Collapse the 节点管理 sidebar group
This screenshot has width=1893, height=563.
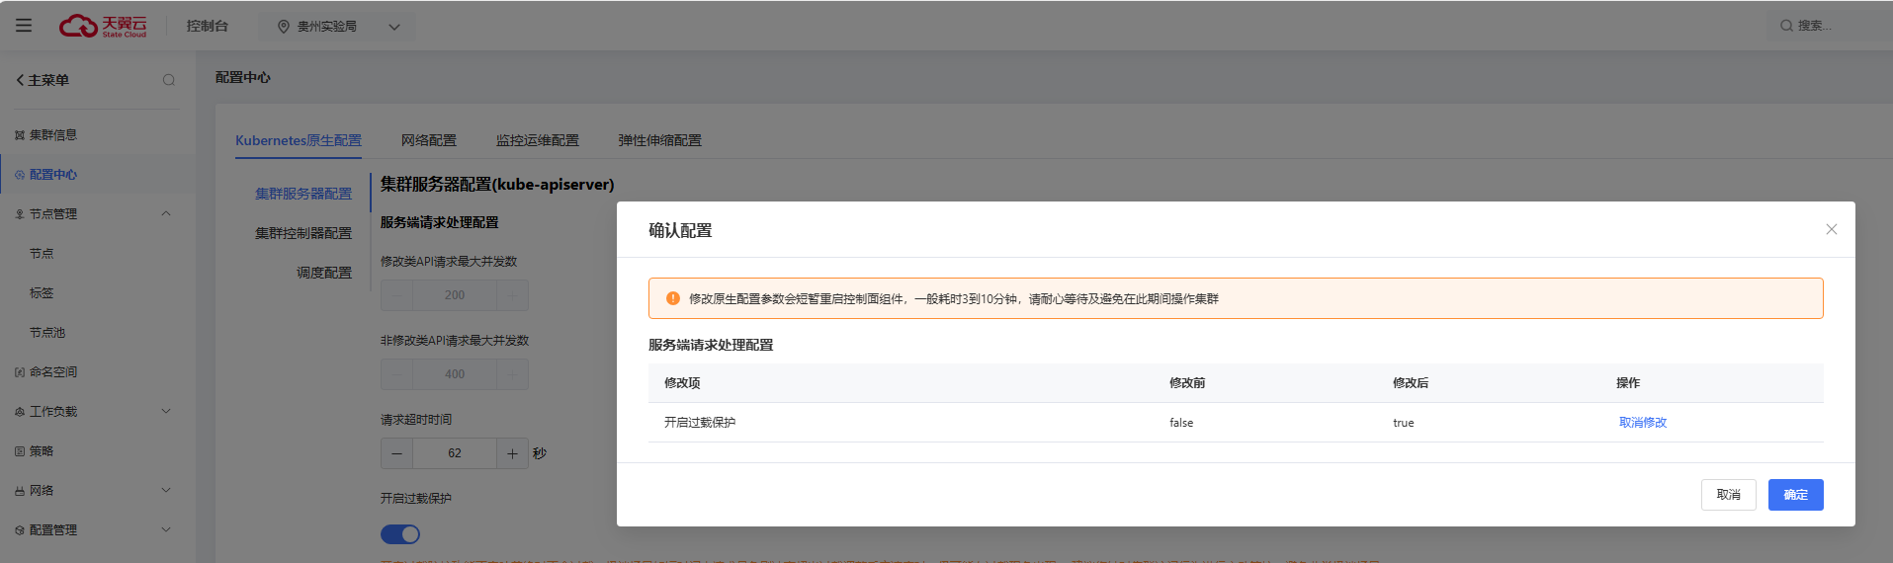click(x=166, y=213)
